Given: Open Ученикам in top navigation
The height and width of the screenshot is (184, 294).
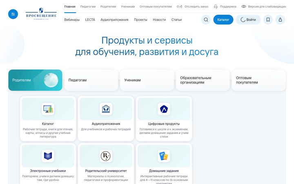Looking at the screenshot, I should click(128, 7).
